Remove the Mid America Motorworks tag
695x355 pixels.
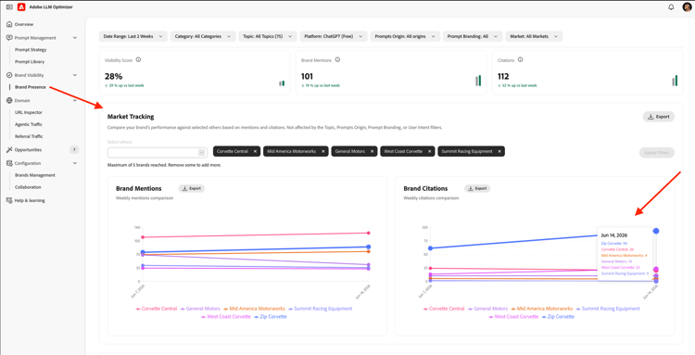point(323,151)
